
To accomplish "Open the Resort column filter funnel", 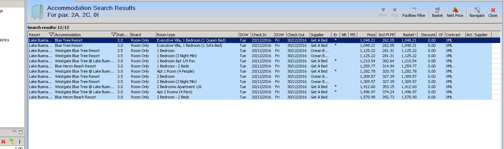I will click(x=51, y=35).
